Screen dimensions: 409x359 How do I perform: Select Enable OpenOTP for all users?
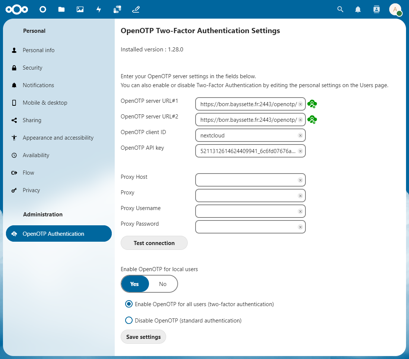pos(200,304)
